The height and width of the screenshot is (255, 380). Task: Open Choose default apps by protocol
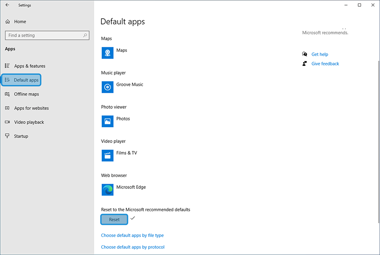[133, 247]
